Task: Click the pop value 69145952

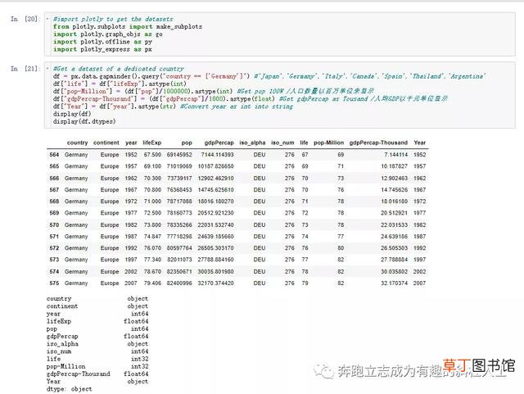Action: coord(179,155)
